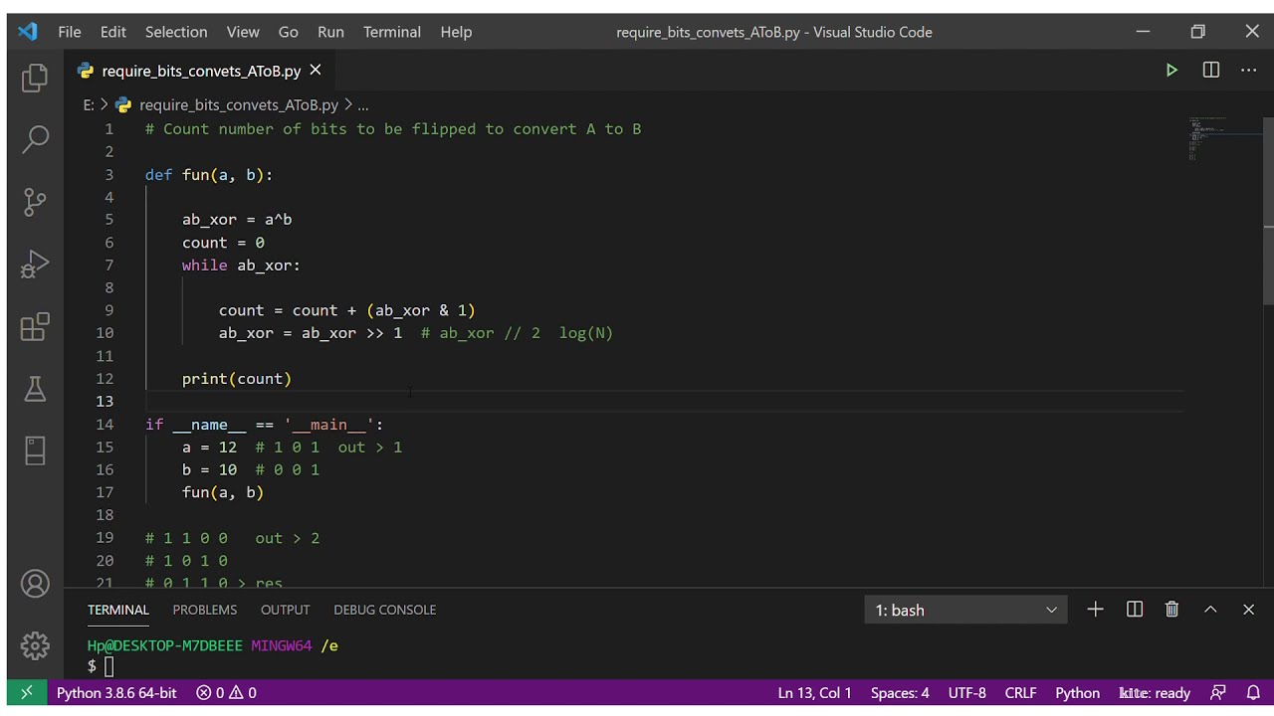Run Python file with the play button

point(1171,71)
